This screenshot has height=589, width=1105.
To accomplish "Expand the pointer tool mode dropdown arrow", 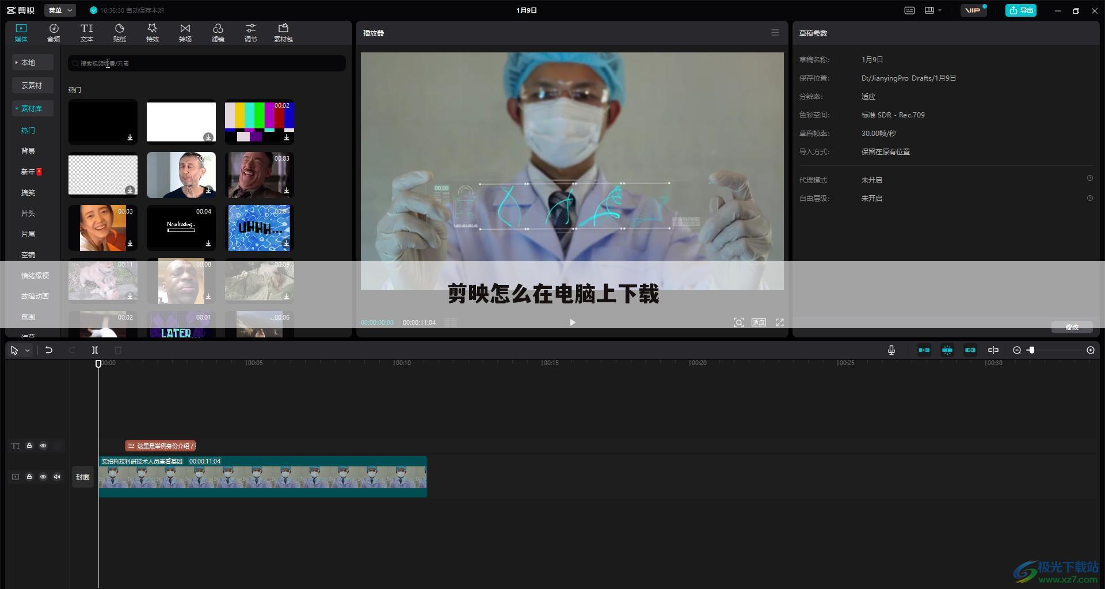I will click(27, 350).
